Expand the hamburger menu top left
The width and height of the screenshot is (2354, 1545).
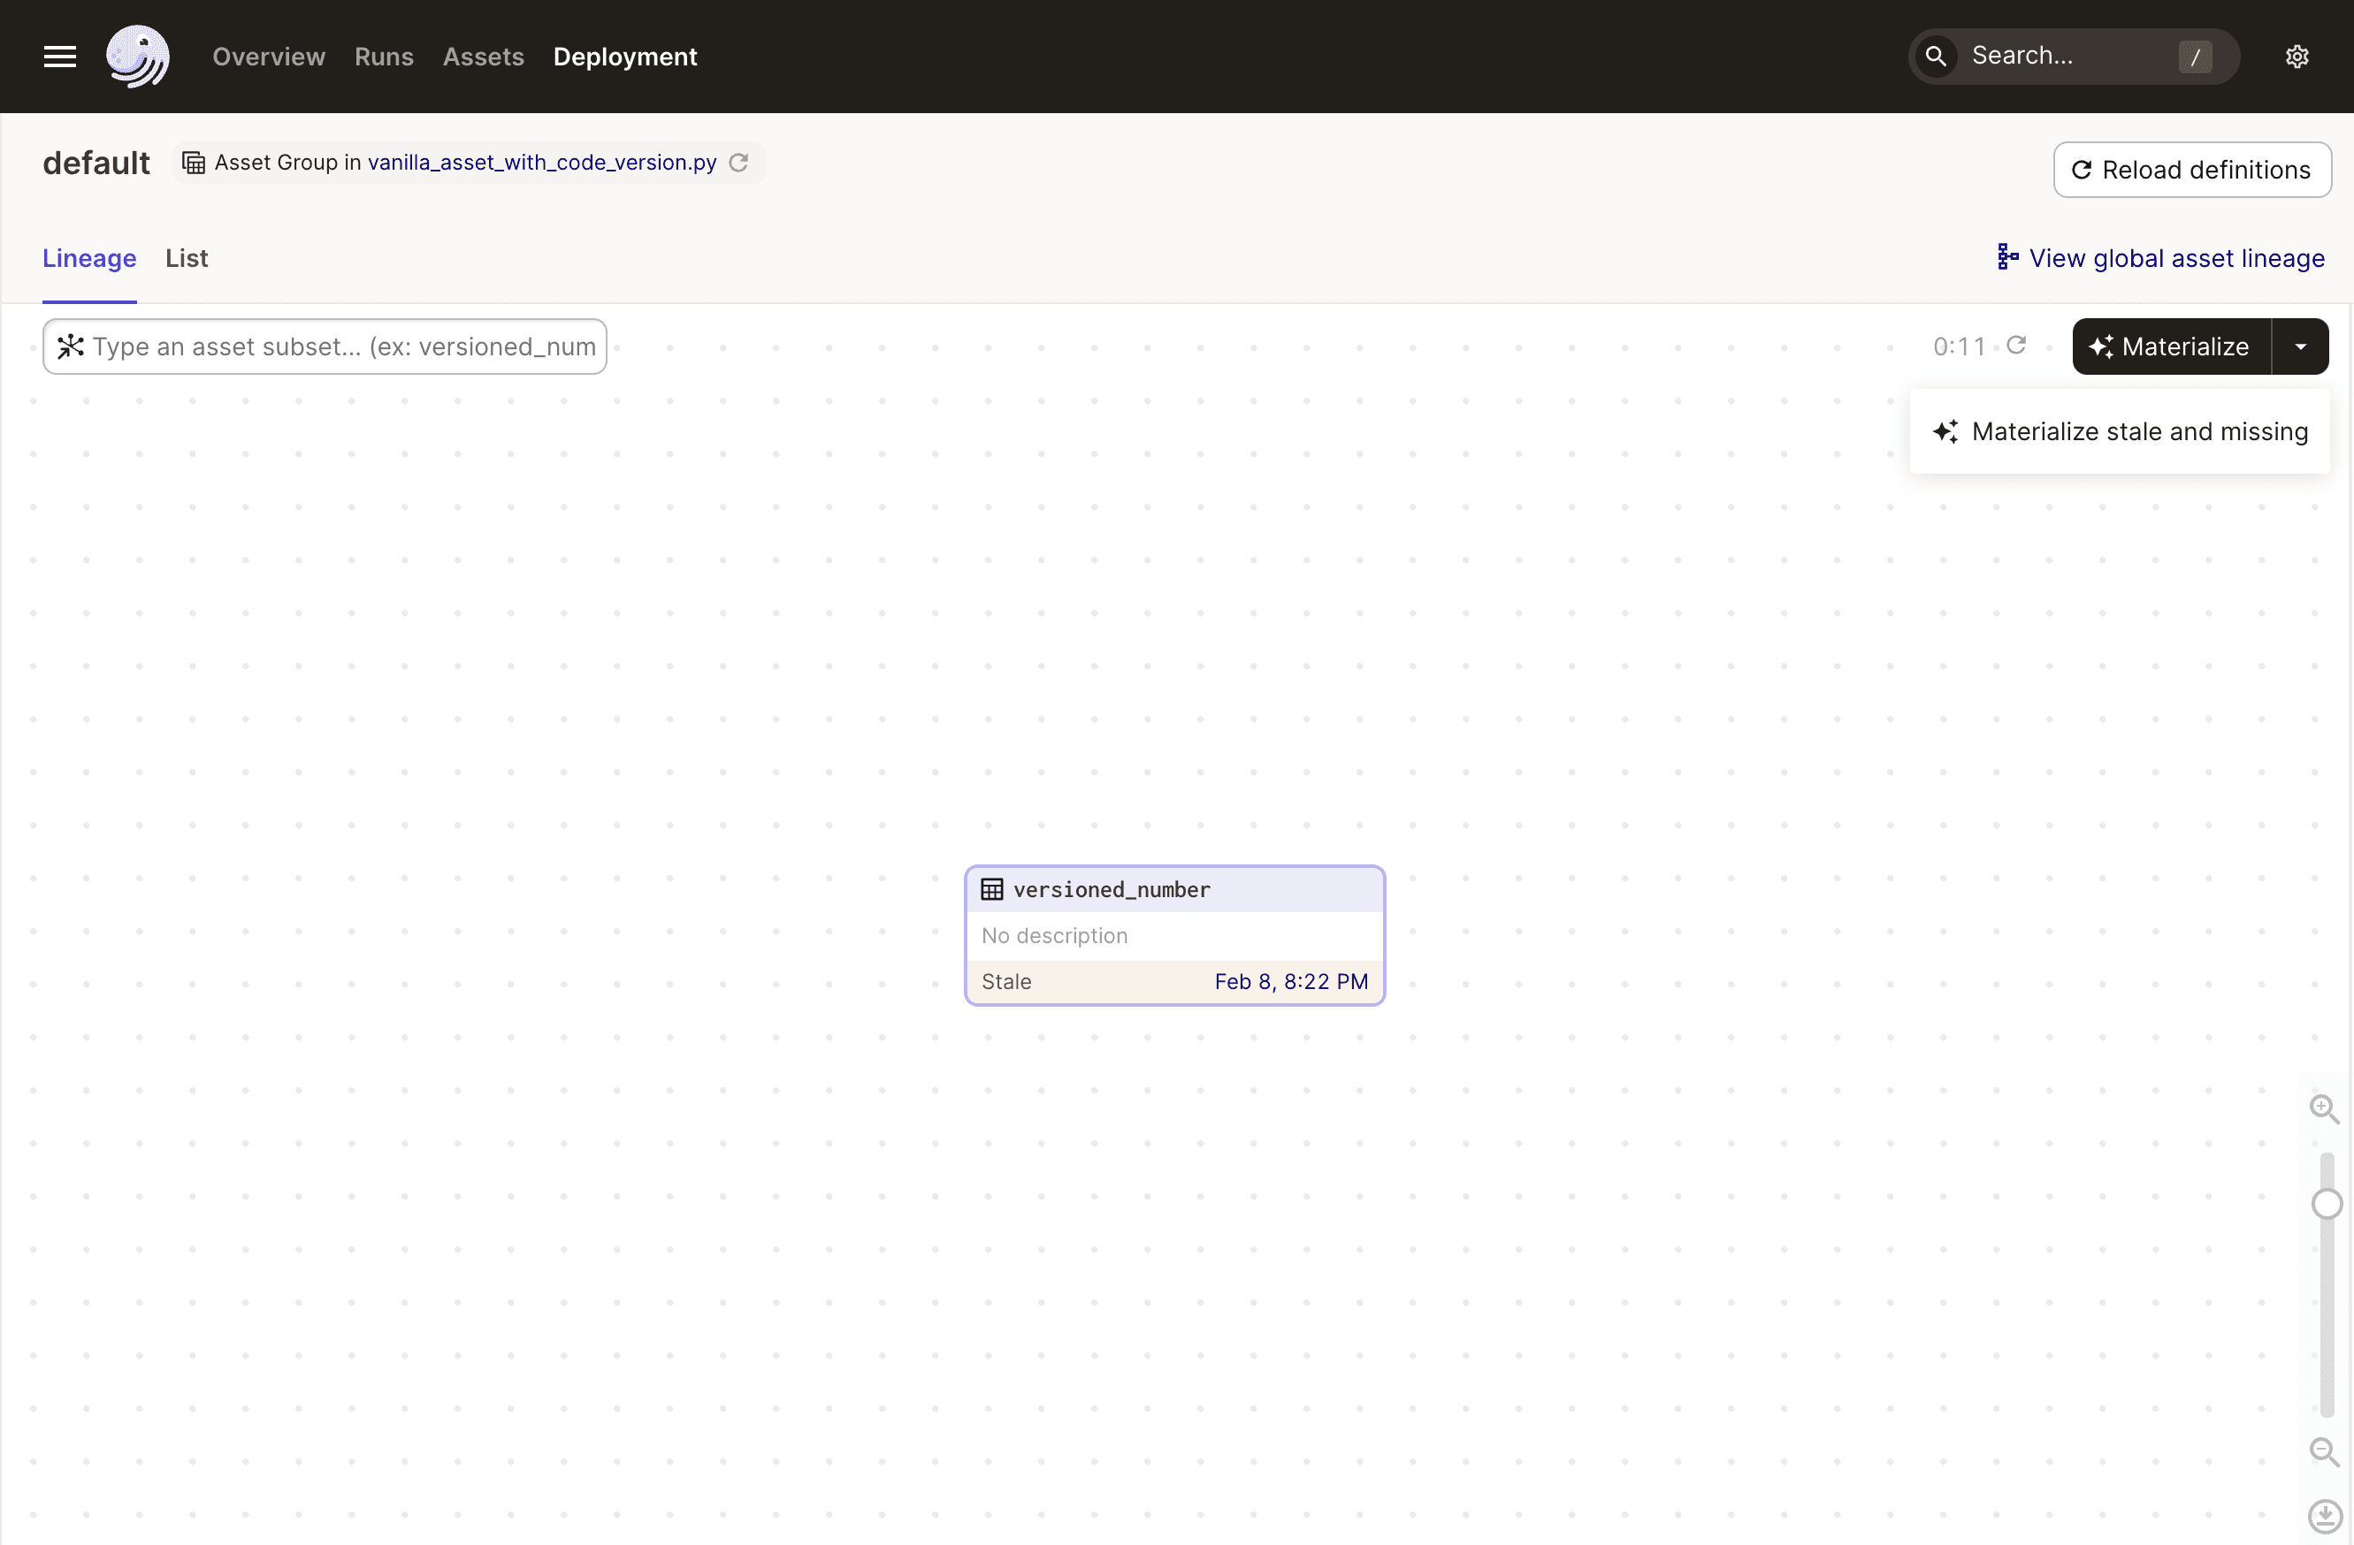point(60,55)
